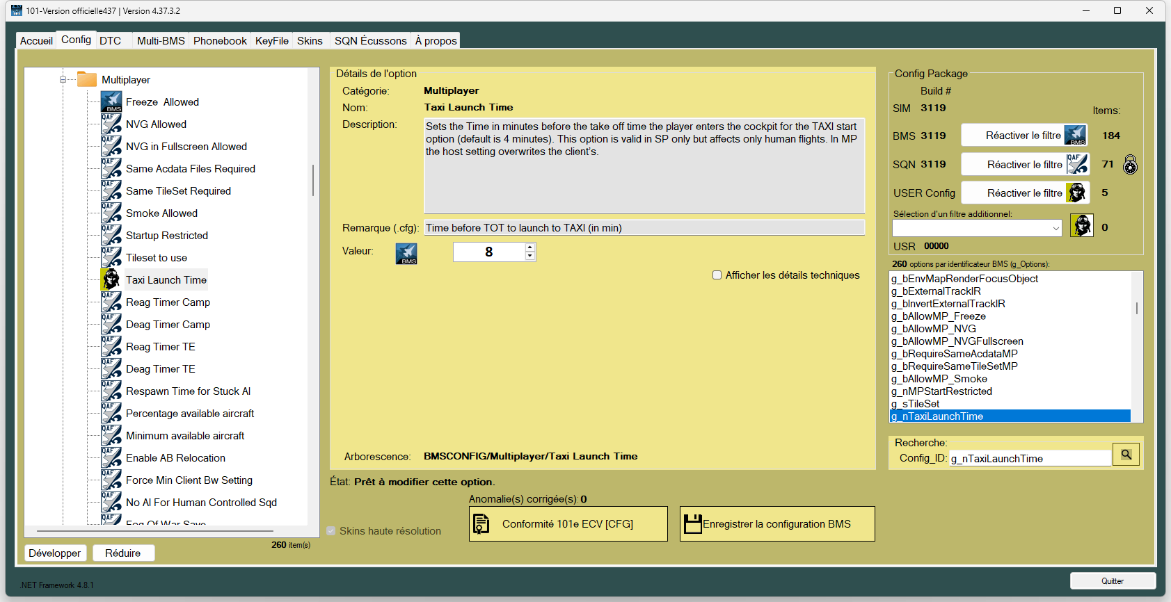
Task: Show the À propos tab
Action: click(436, 41)
